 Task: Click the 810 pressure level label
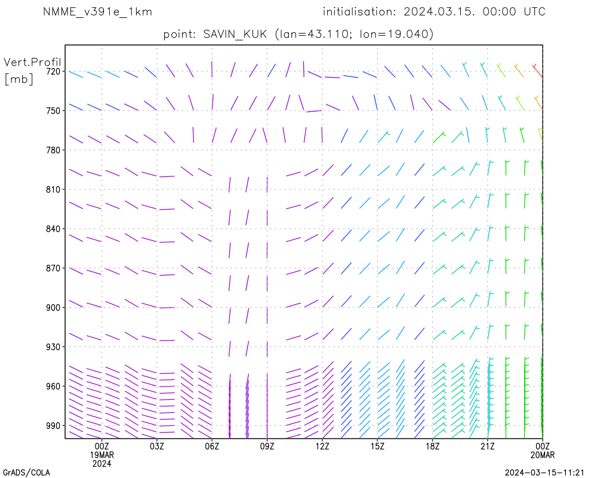tap(53, 189)
